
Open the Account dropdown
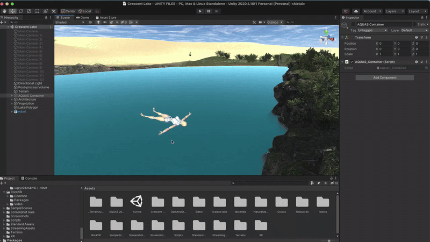coord(372,11)
